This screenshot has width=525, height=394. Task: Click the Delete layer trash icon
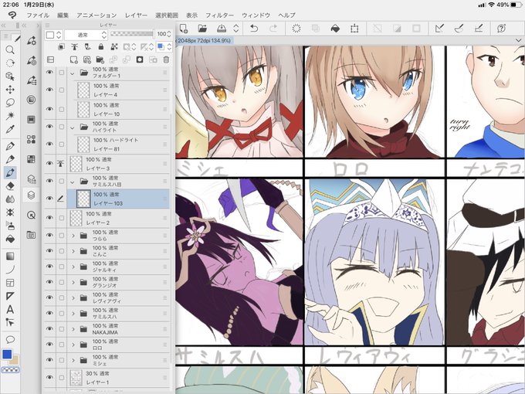166,59
